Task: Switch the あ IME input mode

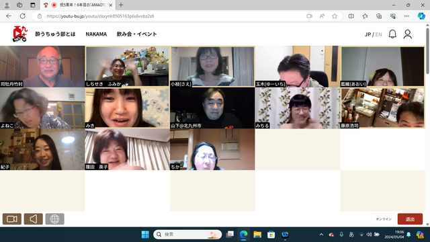Action: (351, 235)
